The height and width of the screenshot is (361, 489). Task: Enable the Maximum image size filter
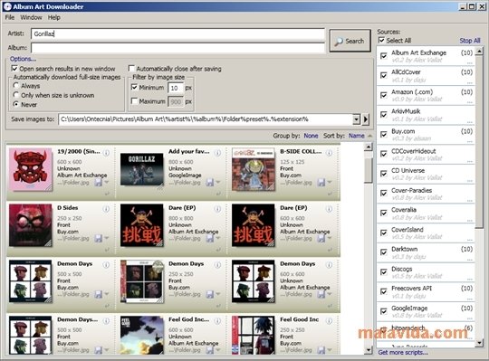coord(134,101)
